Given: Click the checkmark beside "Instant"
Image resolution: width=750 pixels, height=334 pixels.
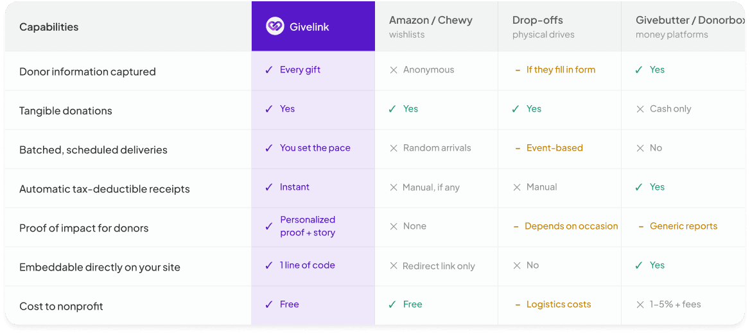Looking at the screenshot, I should click(x=269, y=187).
